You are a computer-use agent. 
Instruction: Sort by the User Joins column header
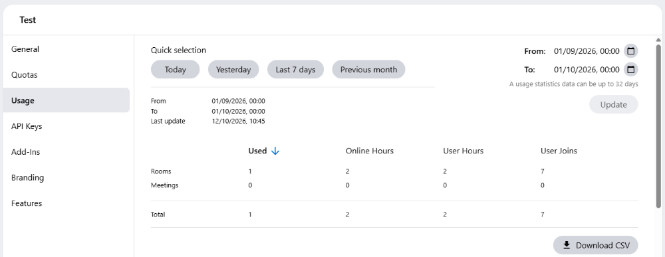coord(559,151)
